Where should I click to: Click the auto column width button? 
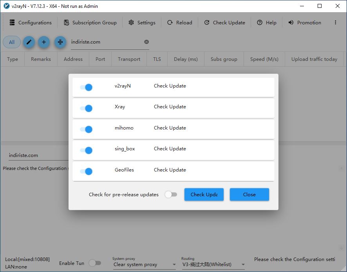pyautogui.click(x=60, y=42)
